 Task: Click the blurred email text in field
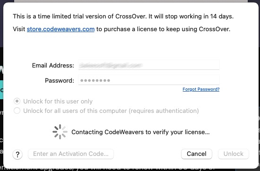[x=111, y=65]
